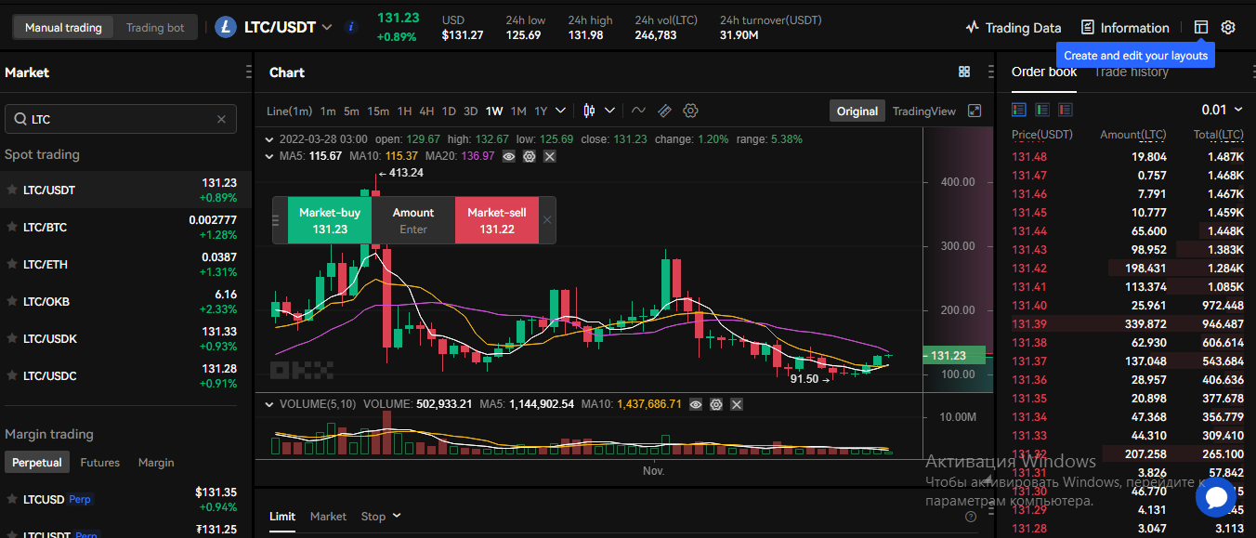The height and width of the screenshot is (538, 1256).
Task: Hide the VOLUME indicator with eye icon
Action: tap(696, 404)
